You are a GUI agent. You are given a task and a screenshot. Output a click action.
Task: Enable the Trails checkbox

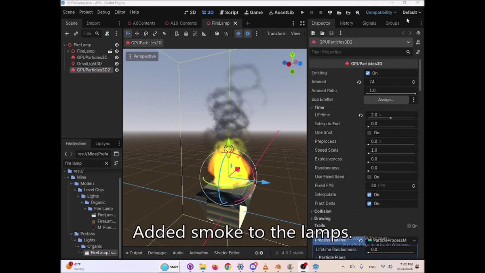click(x=409, y=226)
